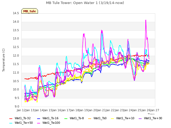Click the 14.0 y-axis tick label
This screenshot has height=128, width=171.
click(16, 22)
